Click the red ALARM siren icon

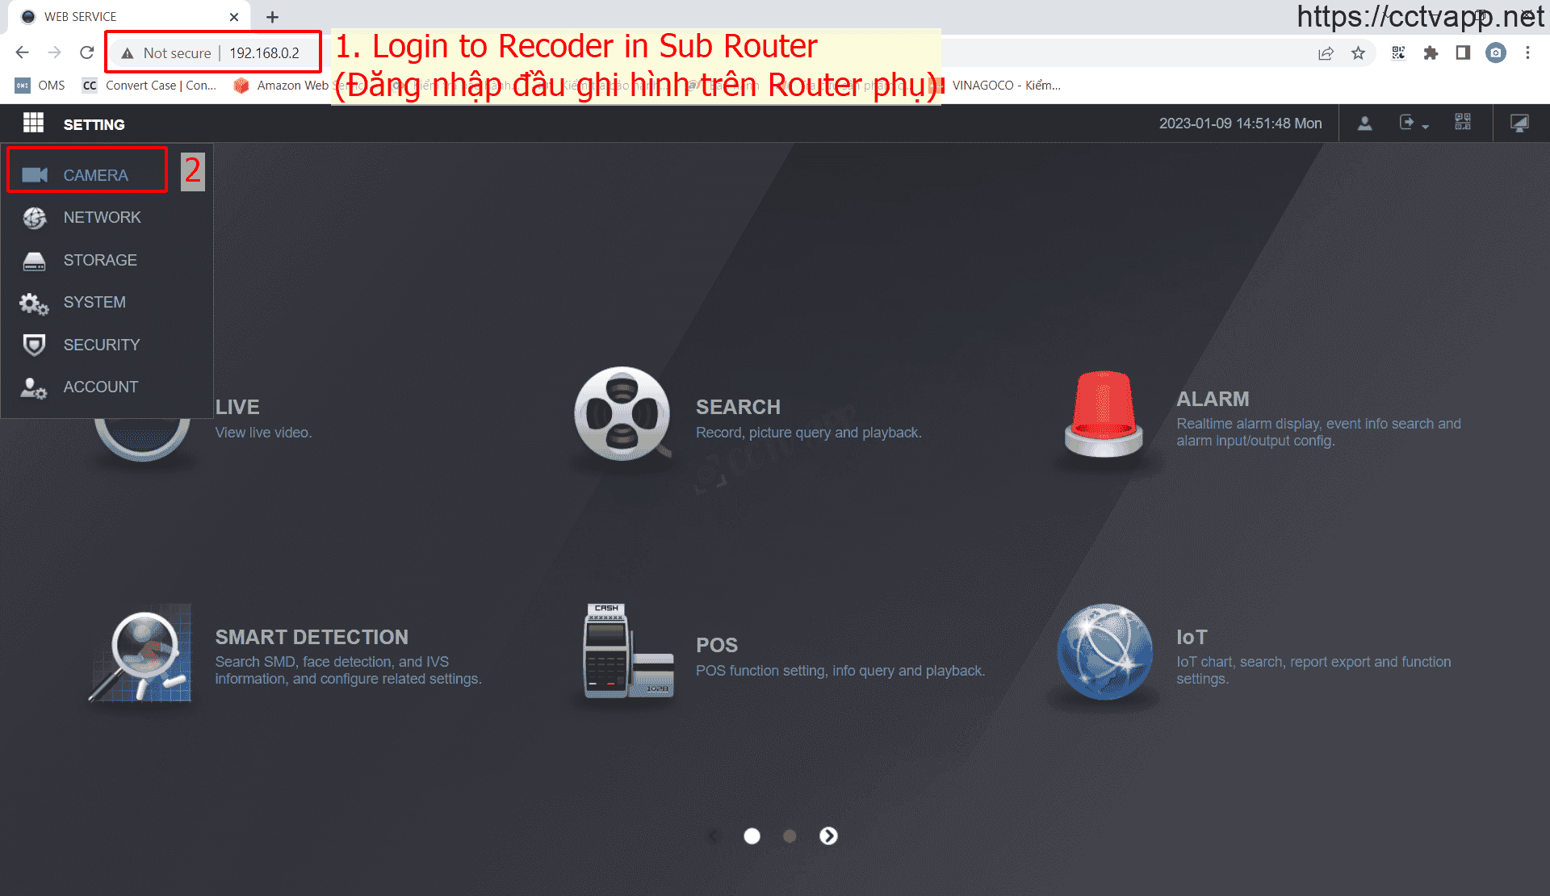pos(1103,414)
